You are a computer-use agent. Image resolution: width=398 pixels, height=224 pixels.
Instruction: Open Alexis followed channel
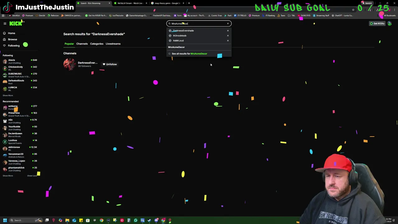[19, 61]
